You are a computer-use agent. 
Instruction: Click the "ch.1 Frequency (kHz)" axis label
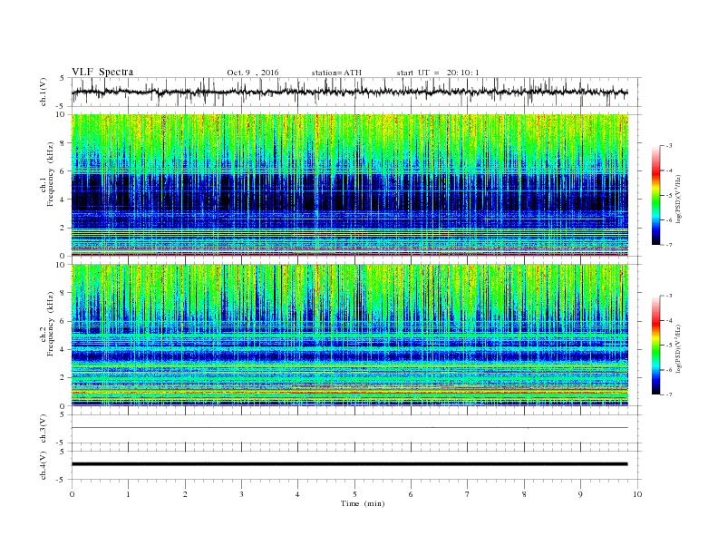[x=47, y=186]
